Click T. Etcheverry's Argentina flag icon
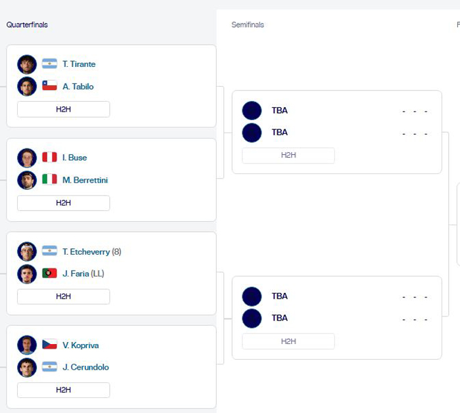Screen dimensions: 460x413 coord(49,251)
